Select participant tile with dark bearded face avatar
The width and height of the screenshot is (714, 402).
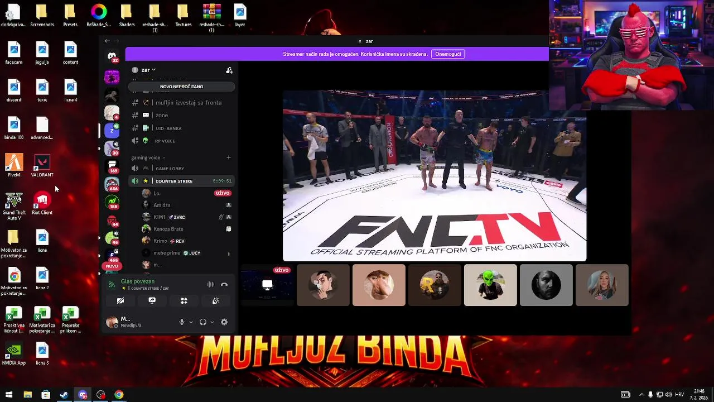(x=546, y=285)
